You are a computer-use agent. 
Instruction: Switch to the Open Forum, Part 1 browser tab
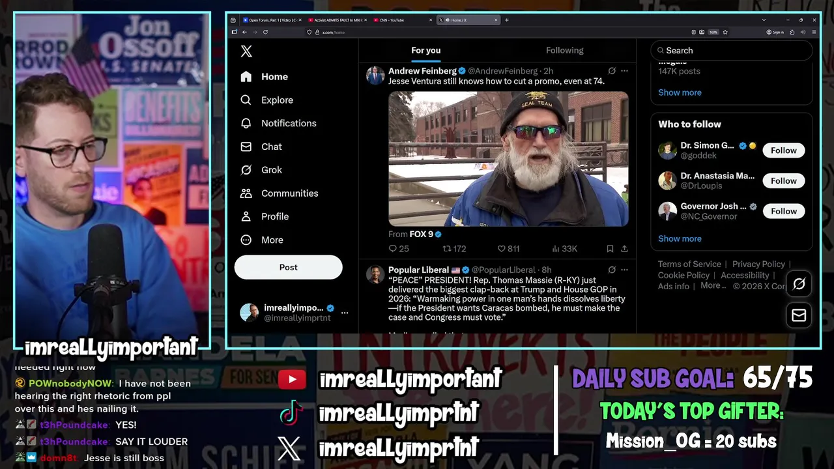[x=272, y=20]
